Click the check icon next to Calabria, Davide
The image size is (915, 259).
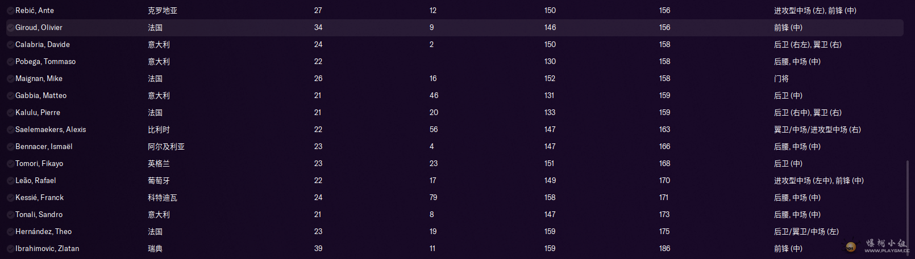11,45
